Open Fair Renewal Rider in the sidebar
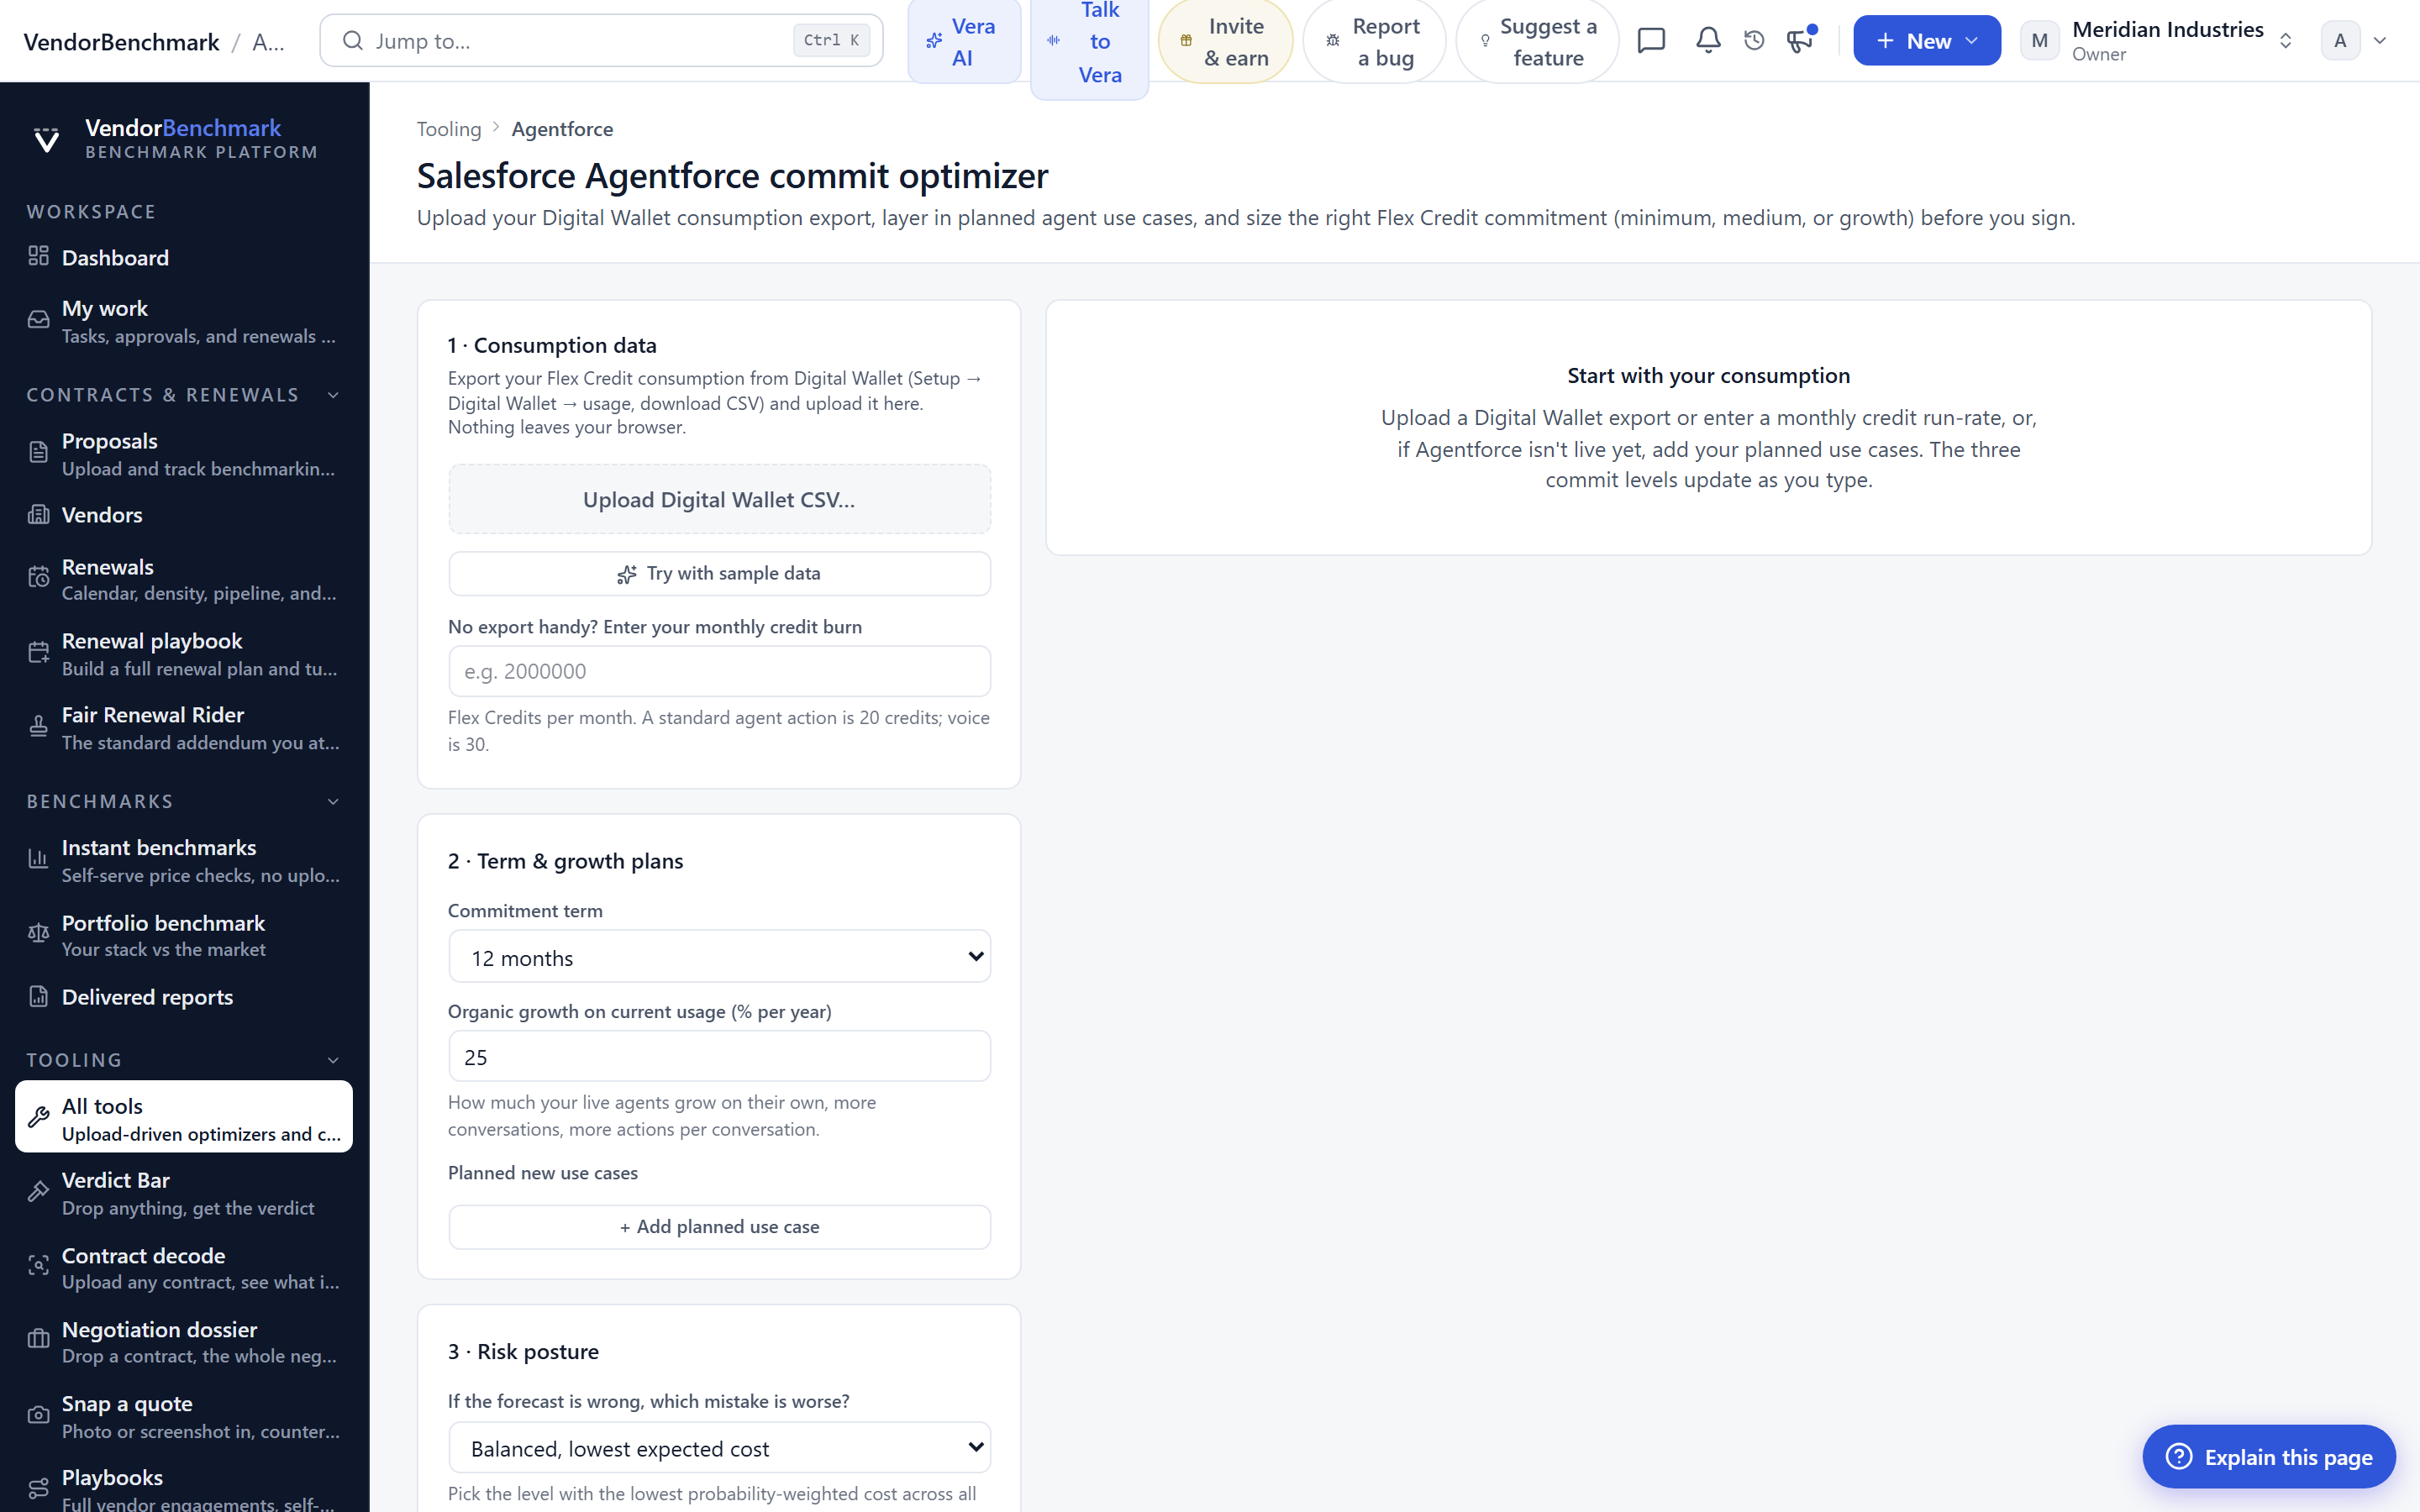 (184, 728)
